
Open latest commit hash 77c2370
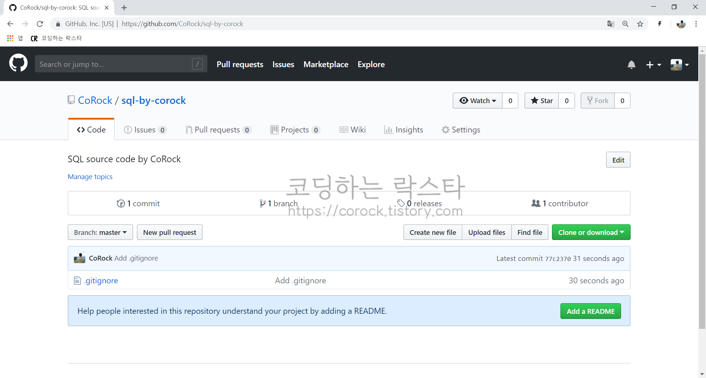558,259
